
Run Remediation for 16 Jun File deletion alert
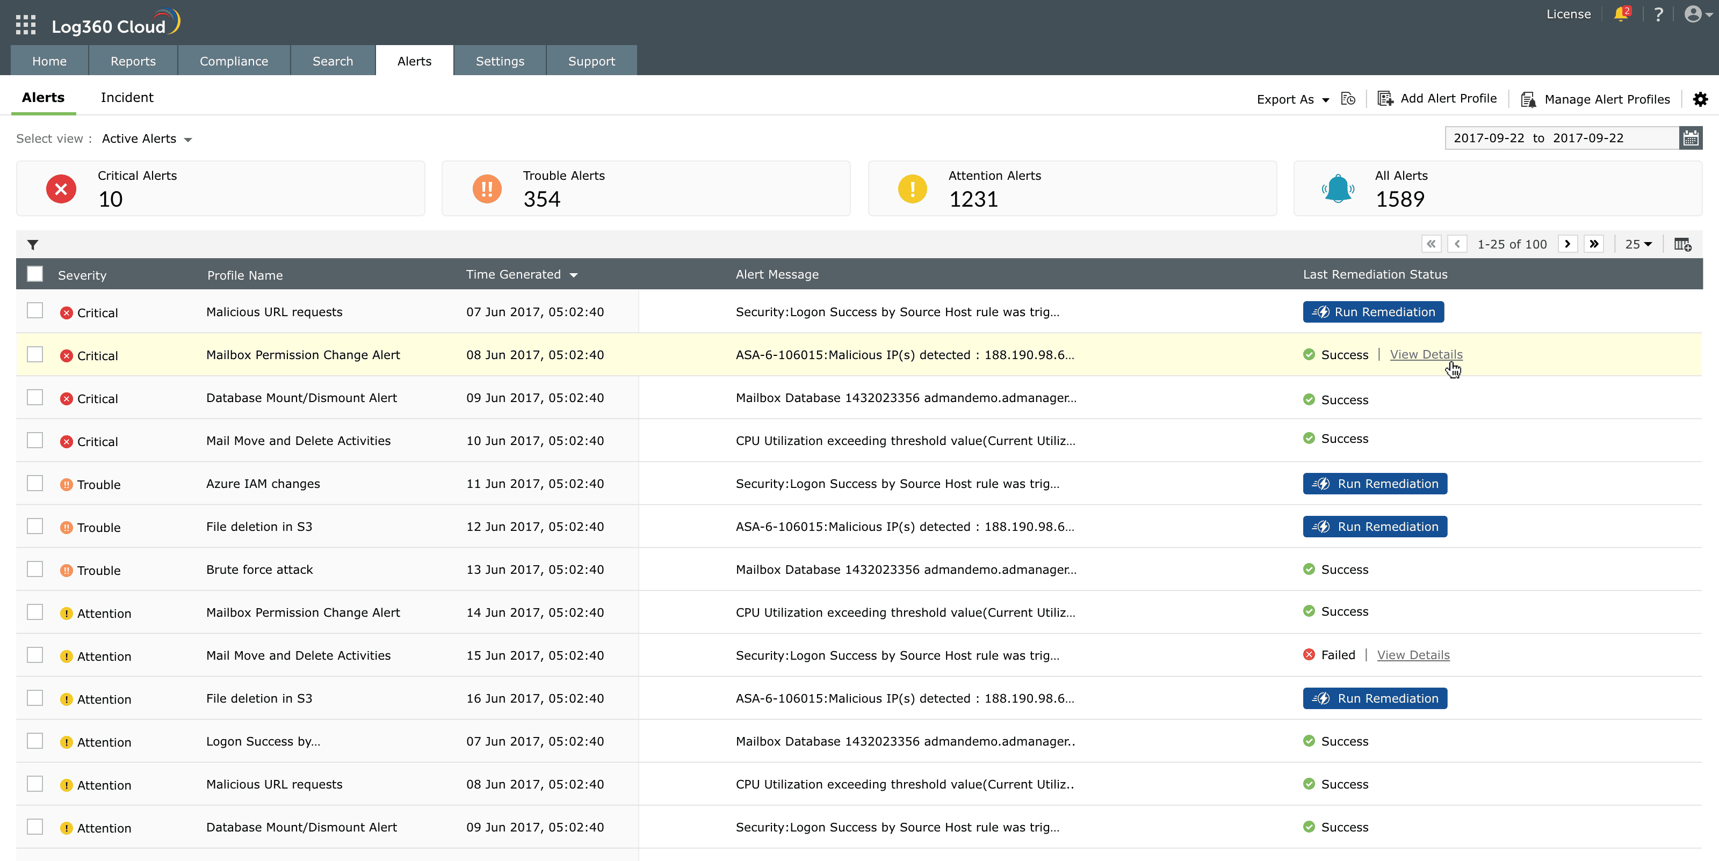click(x=1375, y=698)
